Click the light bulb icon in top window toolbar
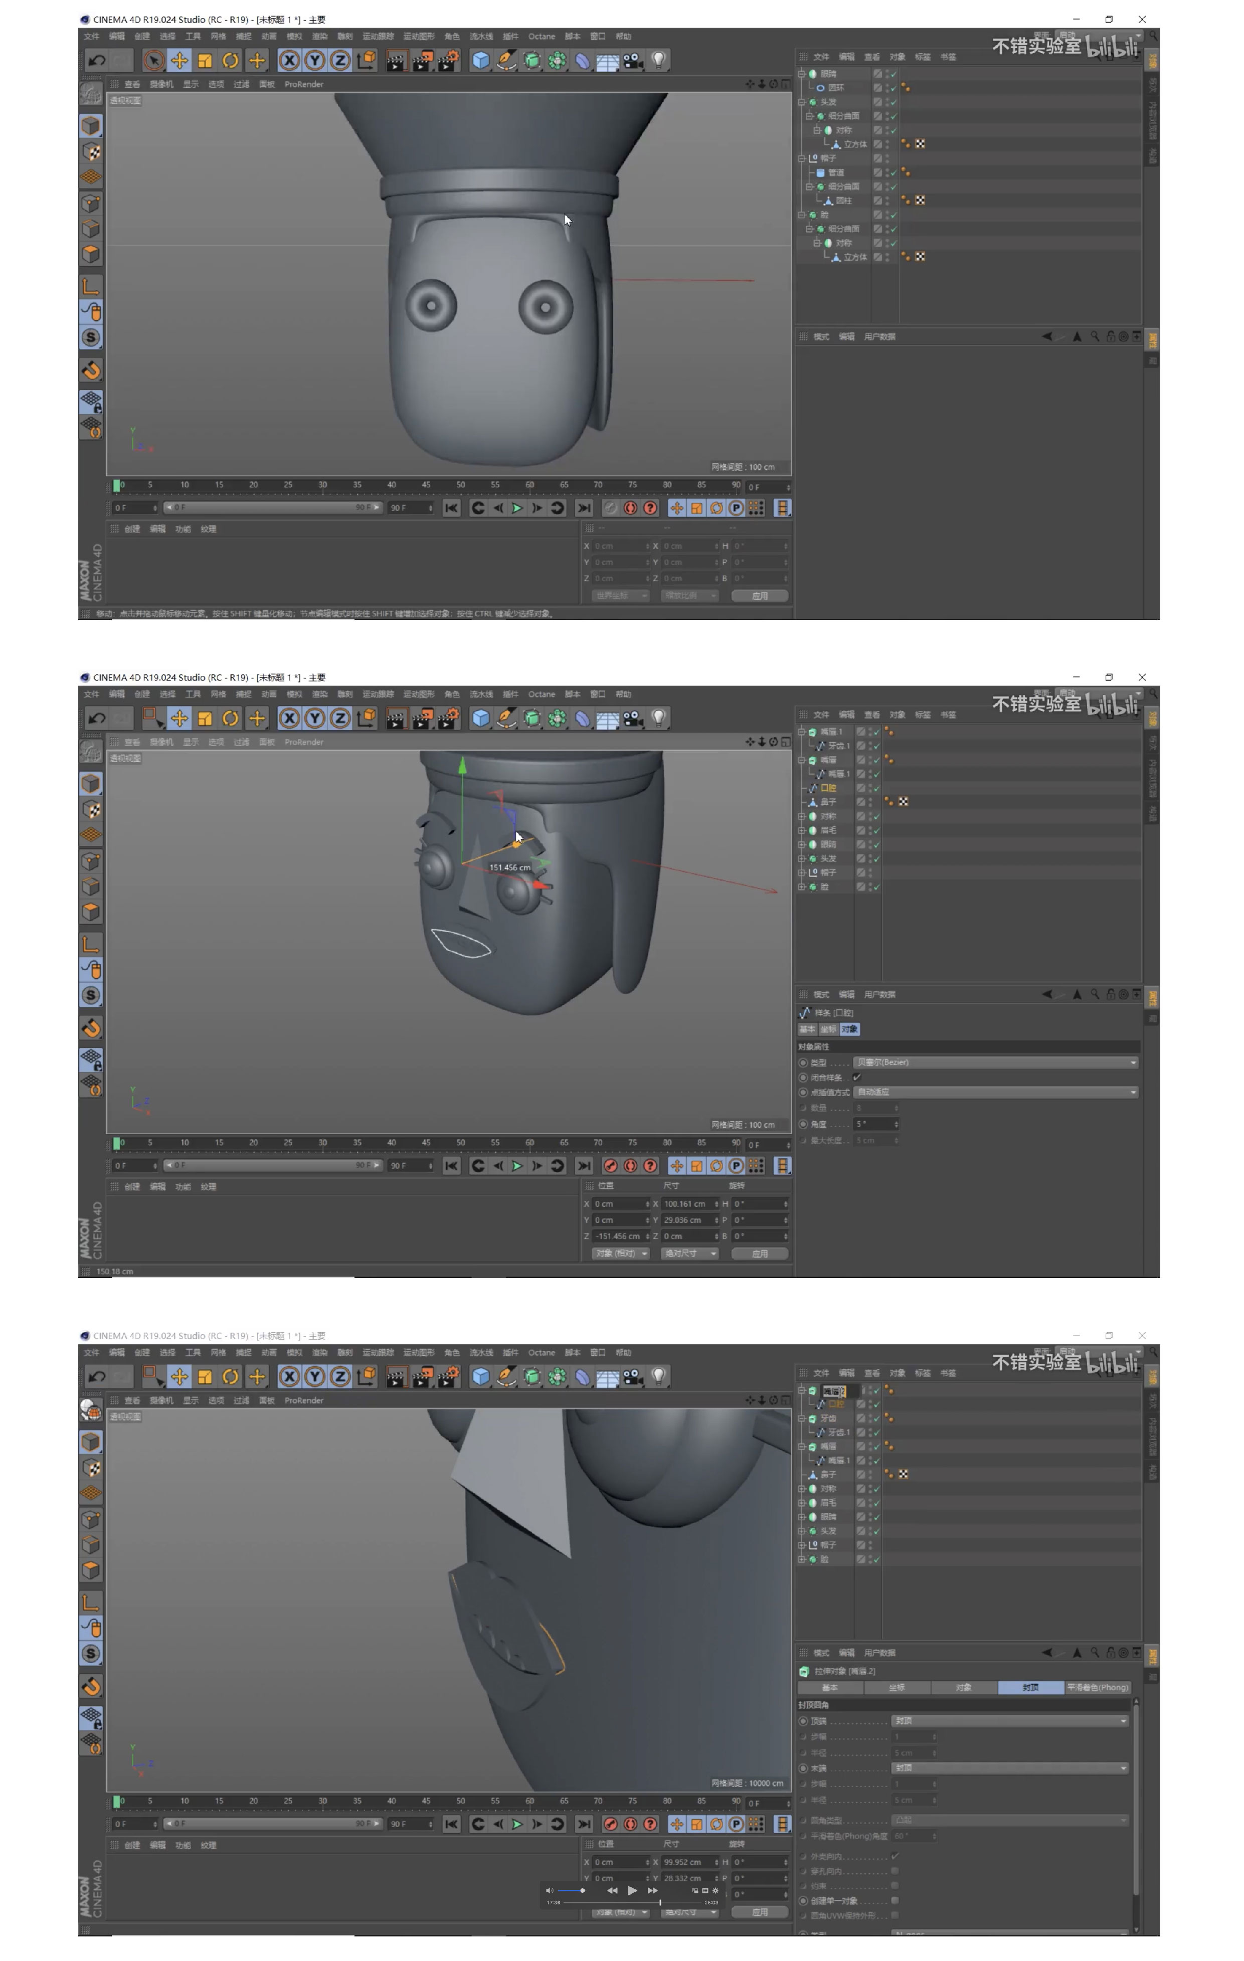Image resolution: width=1244 pixels, height=1961 pixels. point(659,60)
